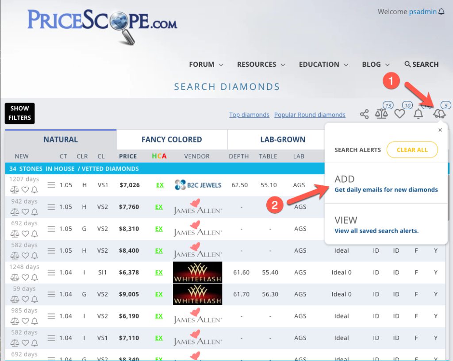Open the FORUM dropdown menu
The width and height of the screenshot is (453, 361).
[x=206, y=65]
